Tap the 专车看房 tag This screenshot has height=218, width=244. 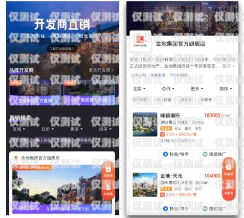click(x=157, y=75)
